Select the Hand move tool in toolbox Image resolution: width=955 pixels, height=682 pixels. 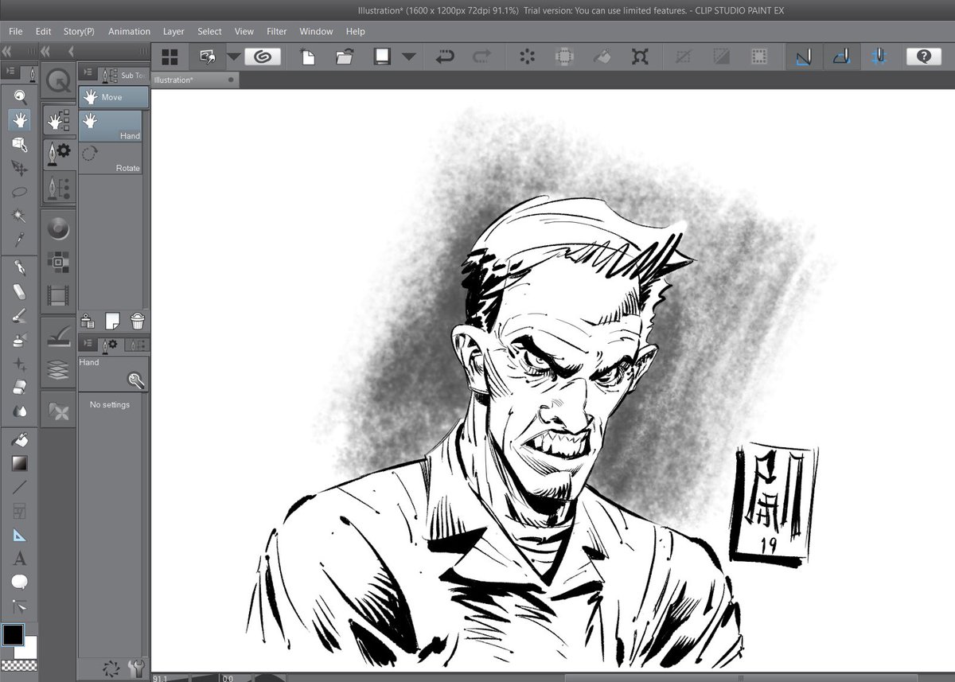pyautogui.click(x=20, y=121)
